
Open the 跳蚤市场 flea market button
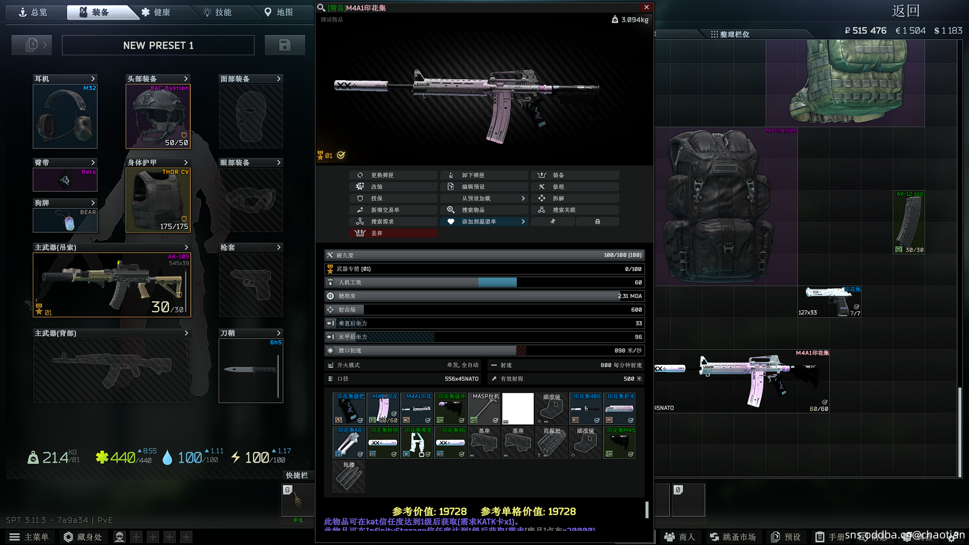(x=733, y=537)
